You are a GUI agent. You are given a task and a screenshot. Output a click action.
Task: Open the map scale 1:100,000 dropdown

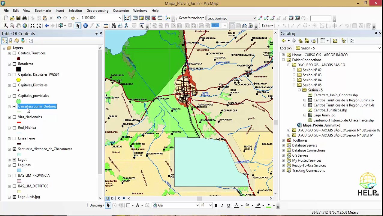(120, 18)
